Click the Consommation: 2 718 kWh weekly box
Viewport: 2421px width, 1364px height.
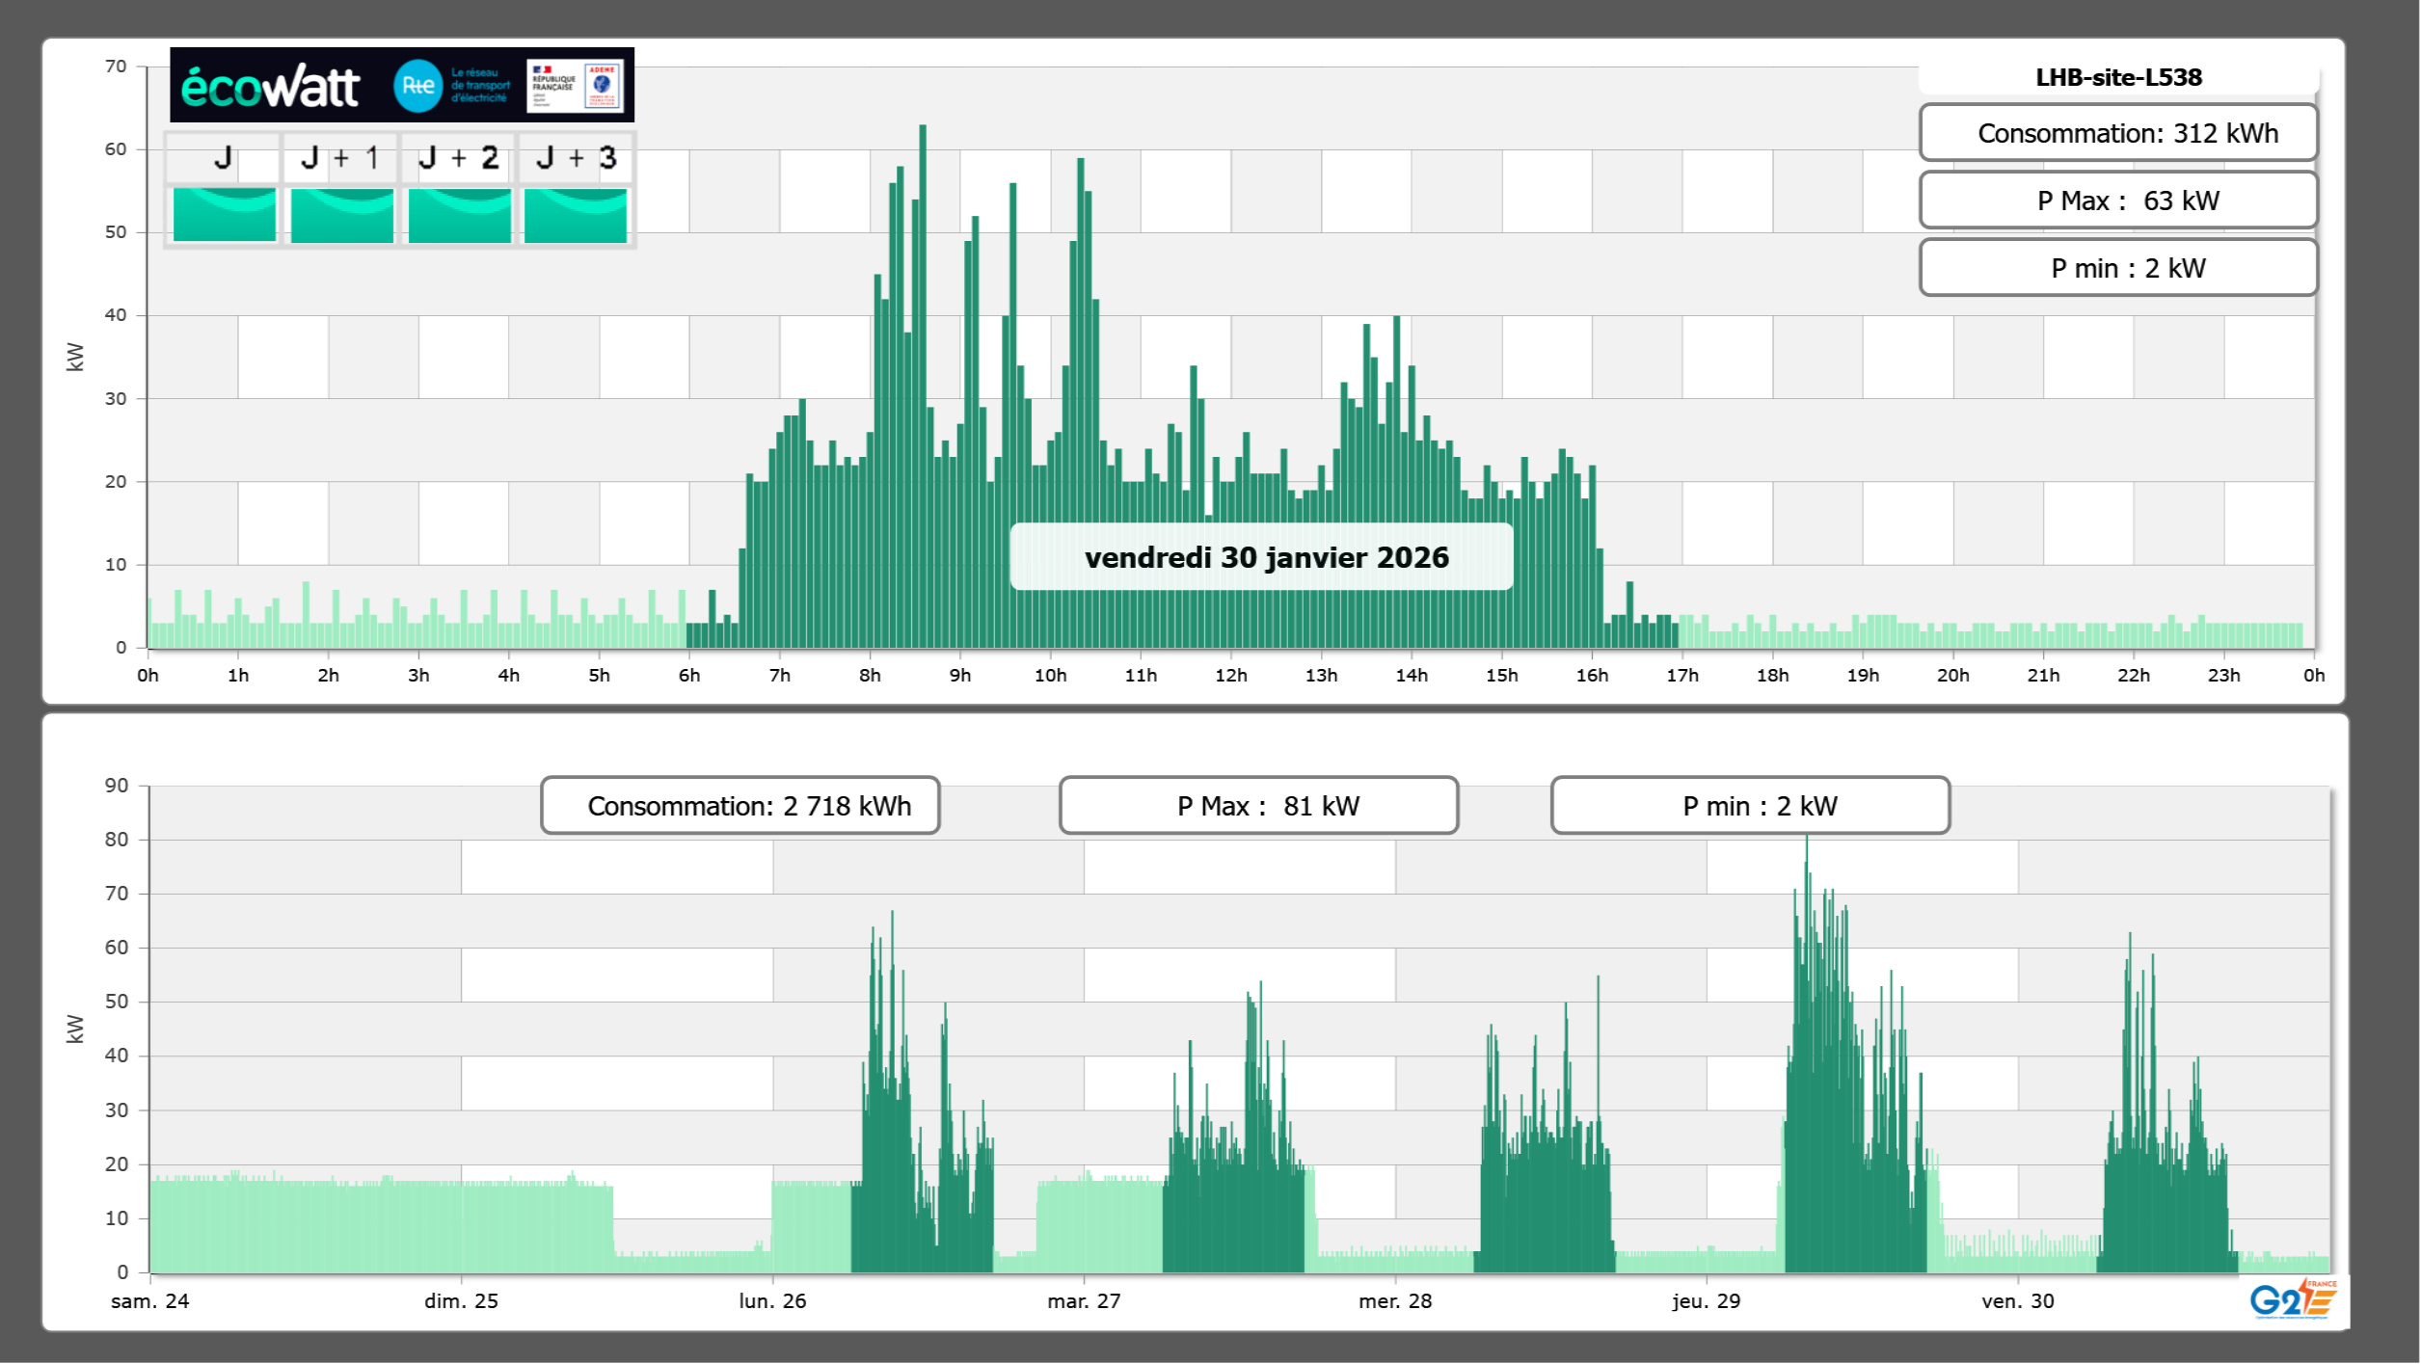pos(740,806)
